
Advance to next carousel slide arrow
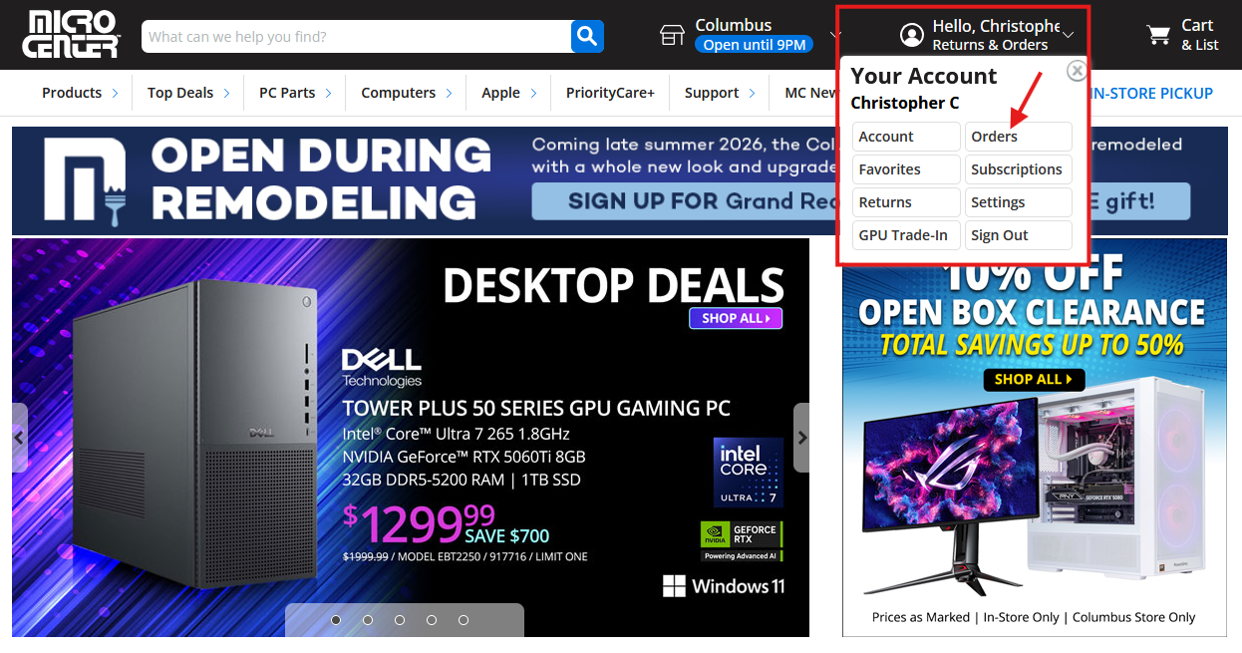801,438
